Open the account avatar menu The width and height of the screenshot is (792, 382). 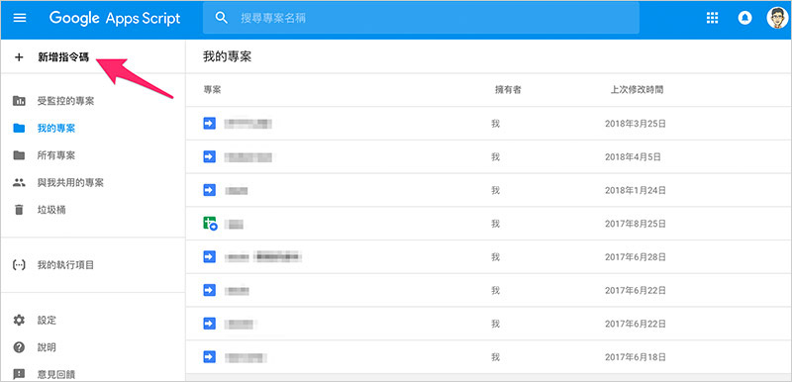(777, 18)
